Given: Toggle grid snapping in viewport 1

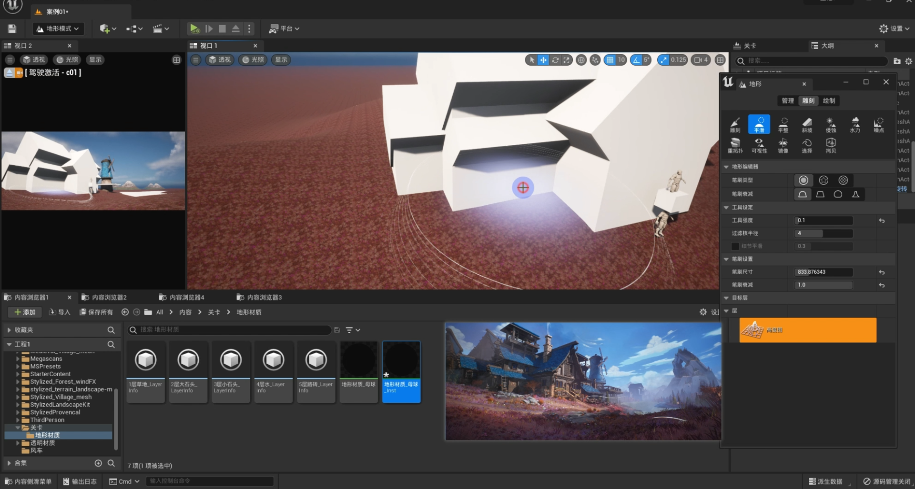Looking at the screenshot, I should 610,60.
